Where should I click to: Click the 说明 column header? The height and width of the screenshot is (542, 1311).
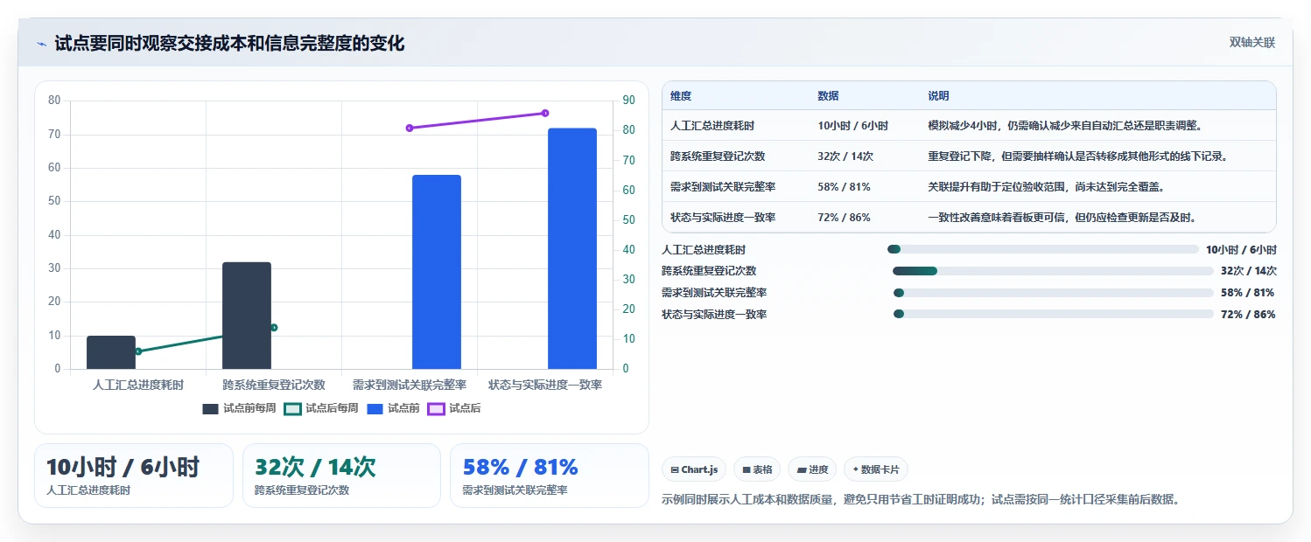coord(938,96)
